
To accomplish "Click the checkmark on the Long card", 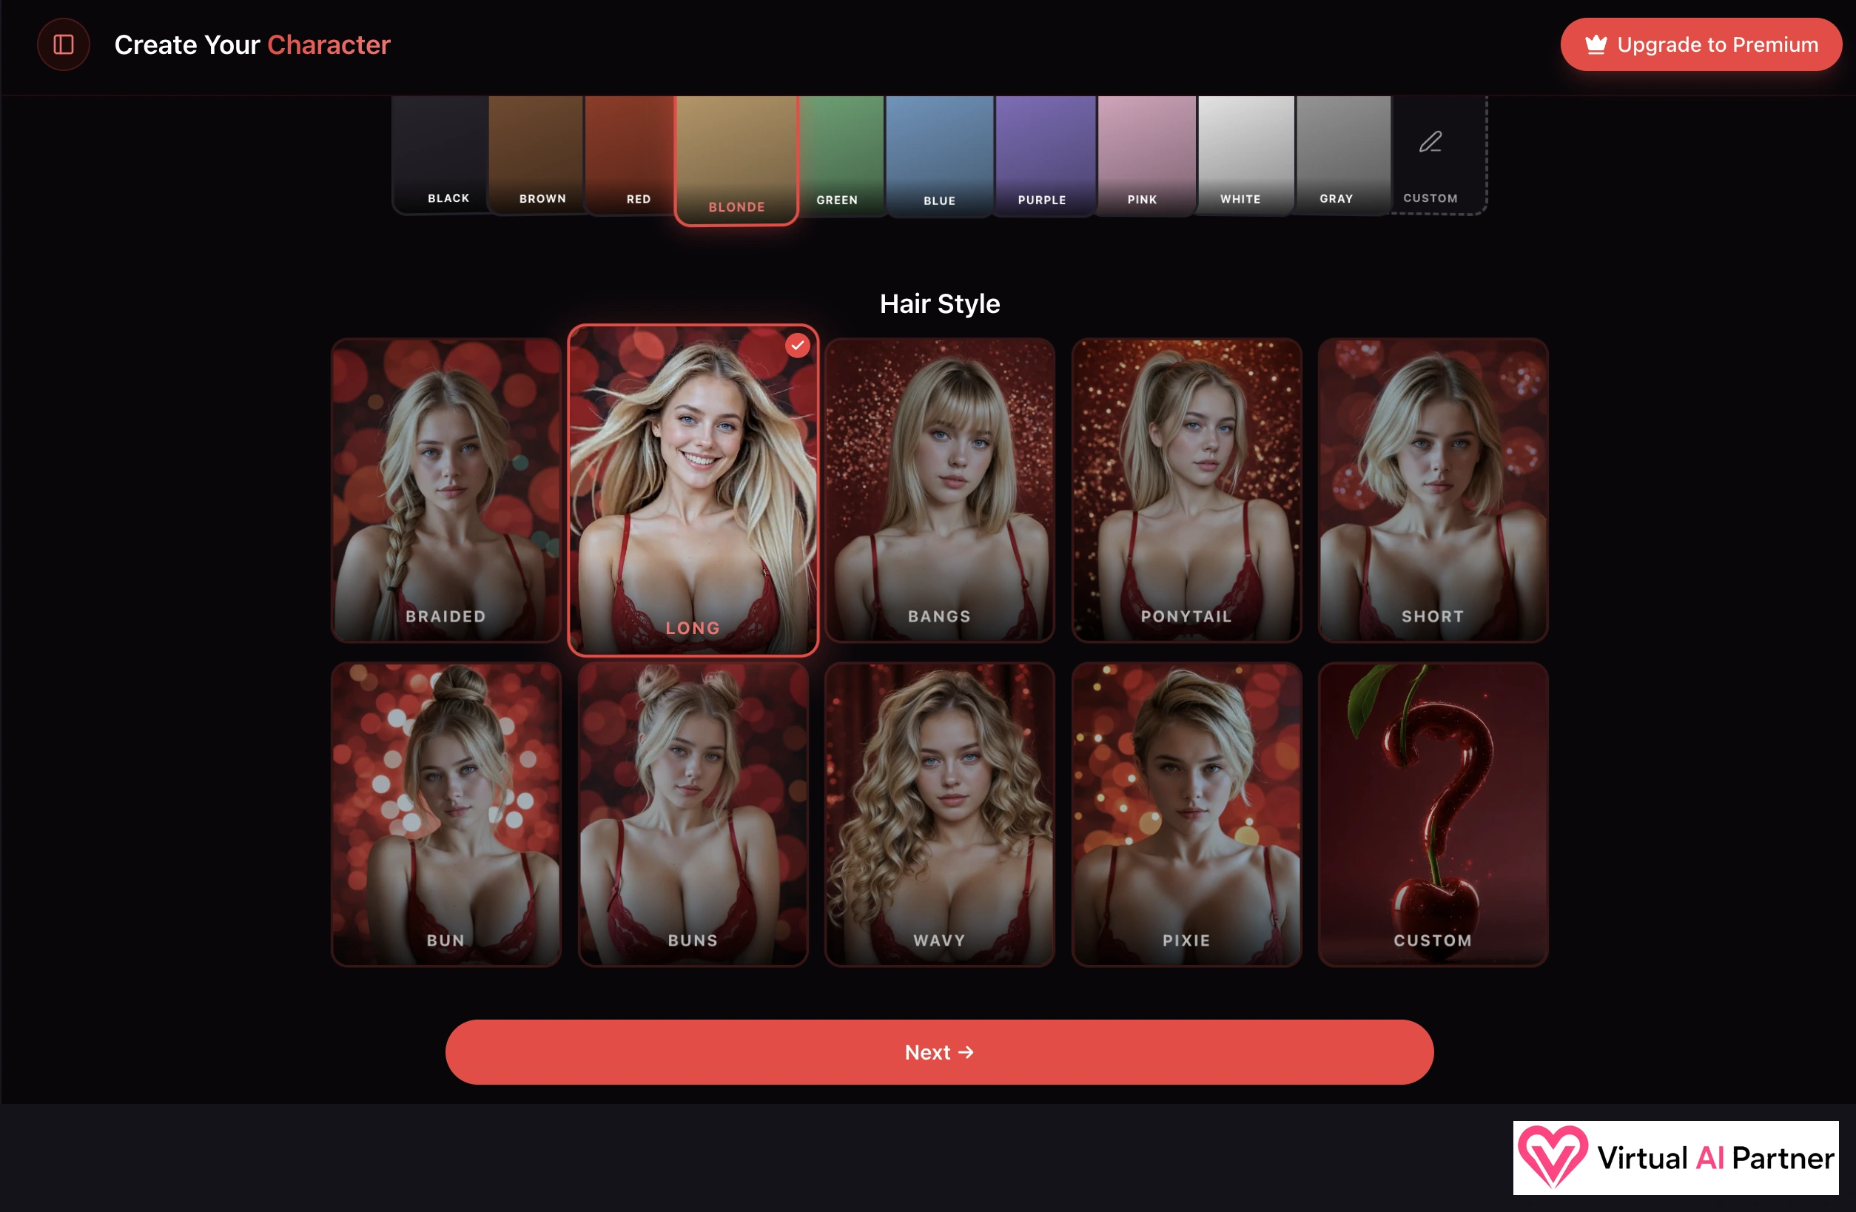I will coord(797,346).
